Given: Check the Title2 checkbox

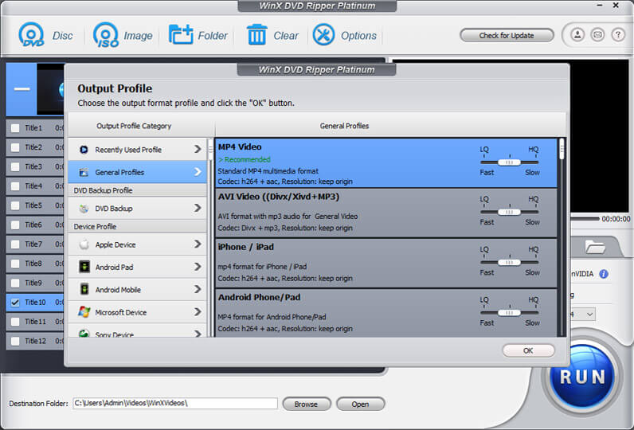Looking at the screenshot, I should pos(15,147).
